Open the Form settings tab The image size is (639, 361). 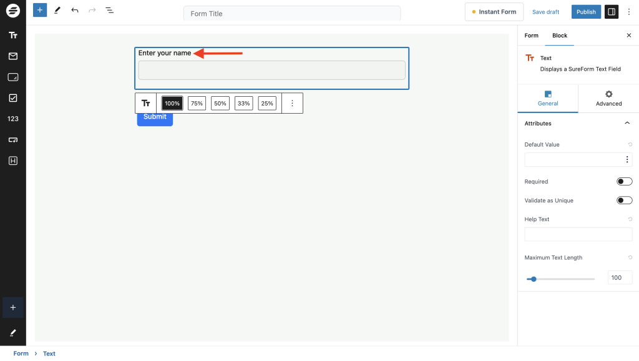531,36
